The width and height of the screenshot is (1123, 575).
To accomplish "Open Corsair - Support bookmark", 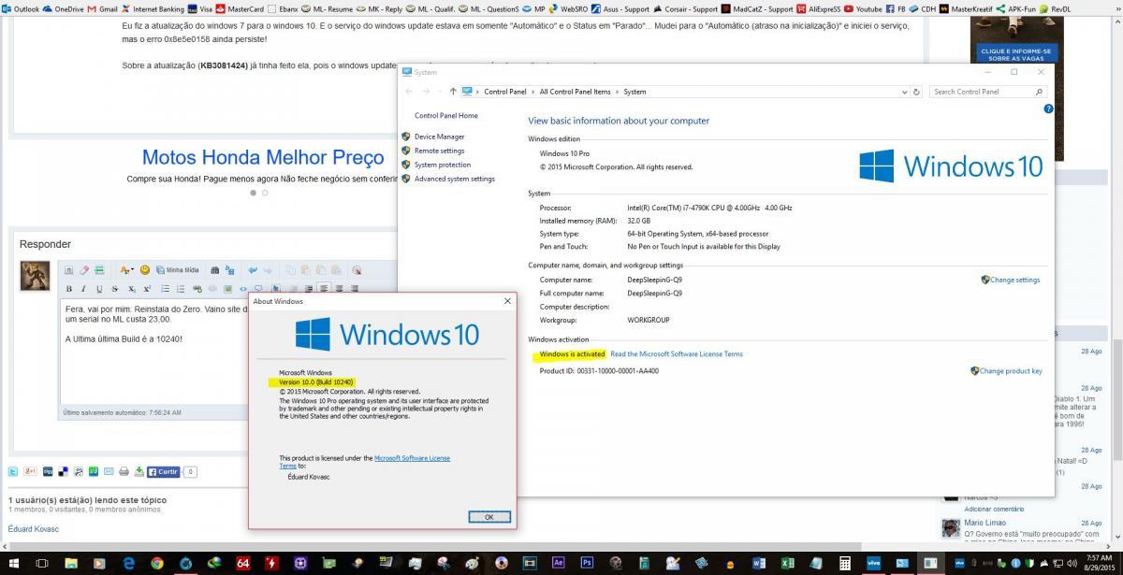I will pyautogui.click(x=685, y=8).
